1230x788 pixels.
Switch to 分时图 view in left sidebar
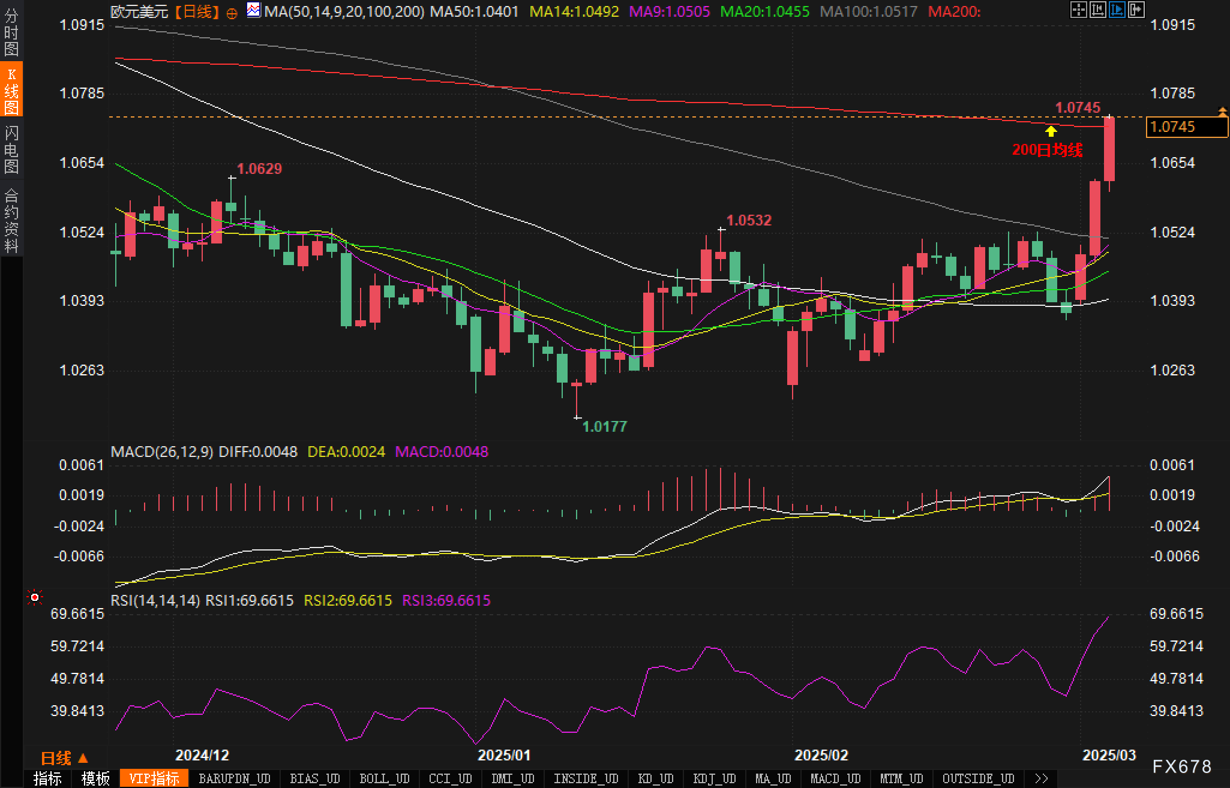tap(11, 32)
